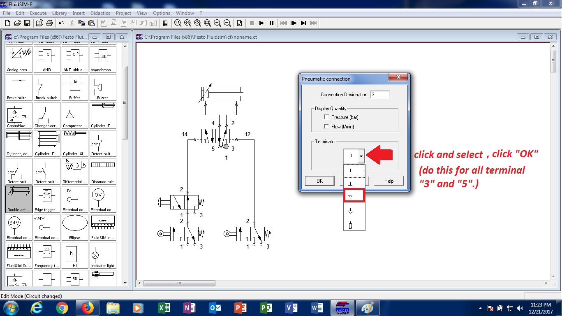Open Firefox from the taskbar
The width and height of the screenshot is (569, 316).
(x=88, y=308)
